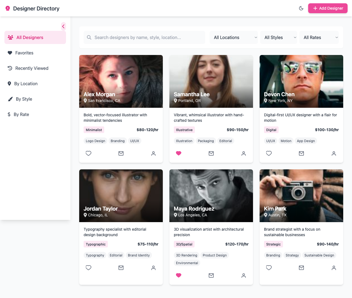Unfavorite Maya Rodriguez by clicking the filled heart
The width and height of the screenshot is (352, 298).
coord(178,275)
